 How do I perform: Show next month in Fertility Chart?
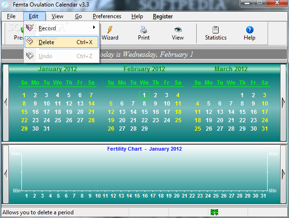pos(283,174)
